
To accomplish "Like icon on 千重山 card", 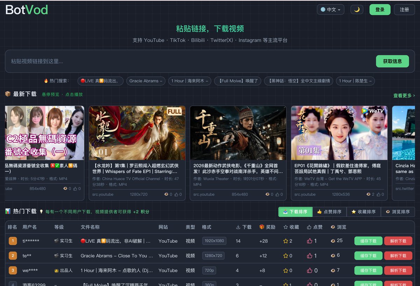I will (x=278, y=194).
